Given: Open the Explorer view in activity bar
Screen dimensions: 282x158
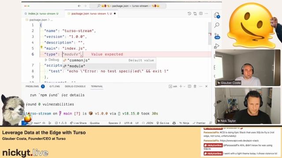Looking at the screenshot, I should 217,15.
